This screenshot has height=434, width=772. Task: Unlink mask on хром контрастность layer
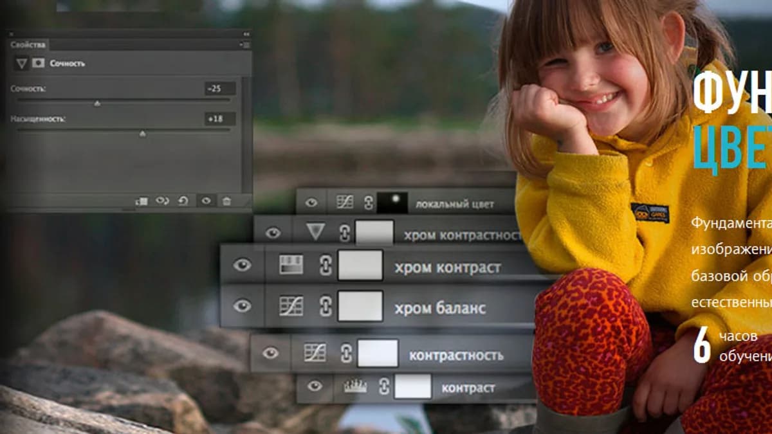[344, 233]
